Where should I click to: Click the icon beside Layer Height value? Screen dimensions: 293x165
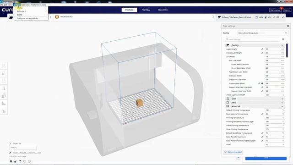(262, 49)
